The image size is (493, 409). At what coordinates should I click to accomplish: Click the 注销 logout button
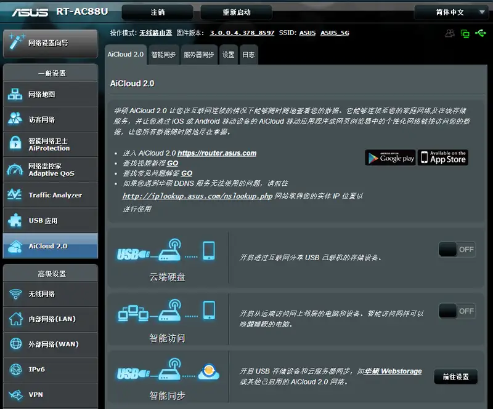tap(158, 12)
